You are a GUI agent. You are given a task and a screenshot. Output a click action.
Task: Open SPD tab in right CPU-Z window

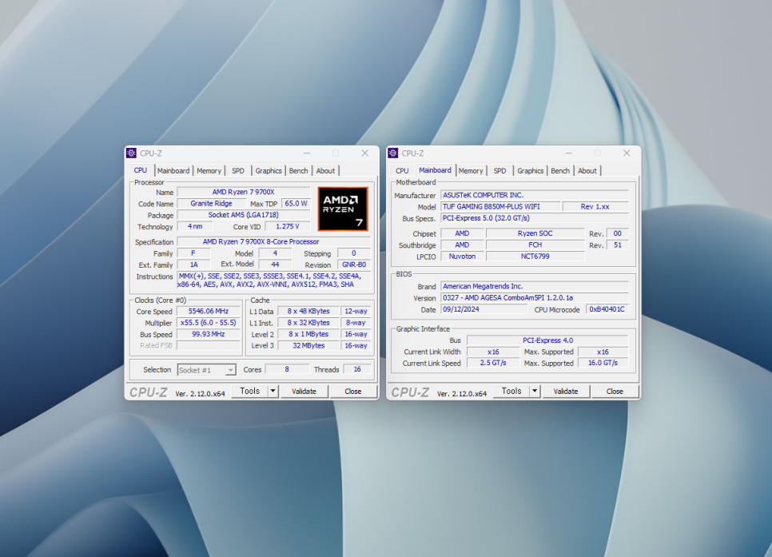pos(499,171)
